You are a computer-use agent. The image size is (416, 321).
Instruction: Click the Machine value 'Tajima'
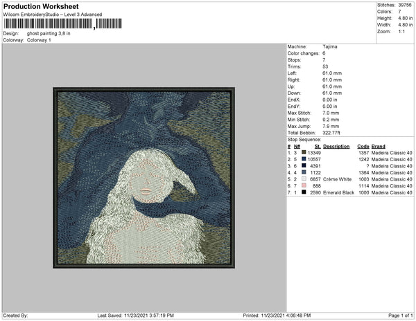click(330, 46)
